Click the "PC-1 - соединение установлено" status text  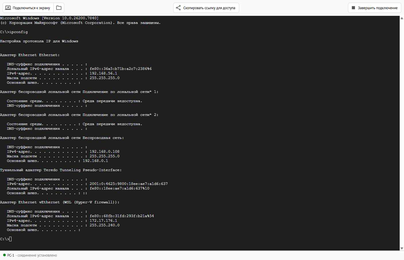(32, 255)
